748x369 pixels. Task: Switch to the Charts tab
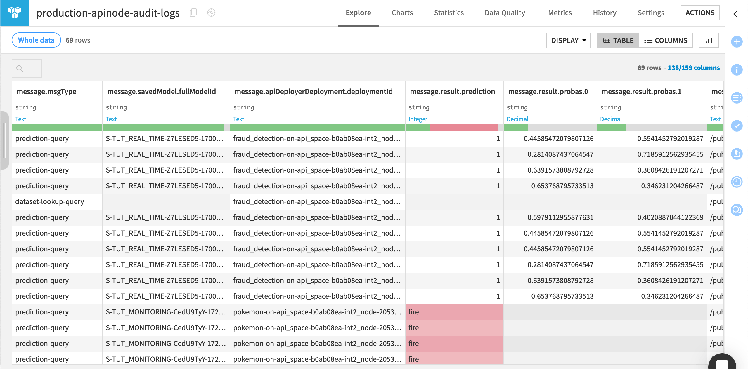(x=402, y=13)
